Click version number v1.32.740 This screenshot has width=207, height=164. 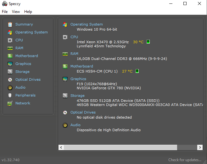[11, 160]
